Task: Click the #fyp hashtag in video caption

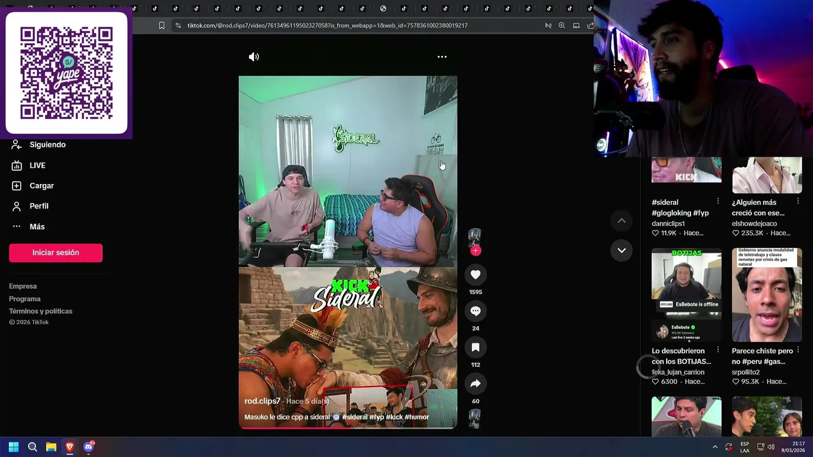Action: pos(377,417)
